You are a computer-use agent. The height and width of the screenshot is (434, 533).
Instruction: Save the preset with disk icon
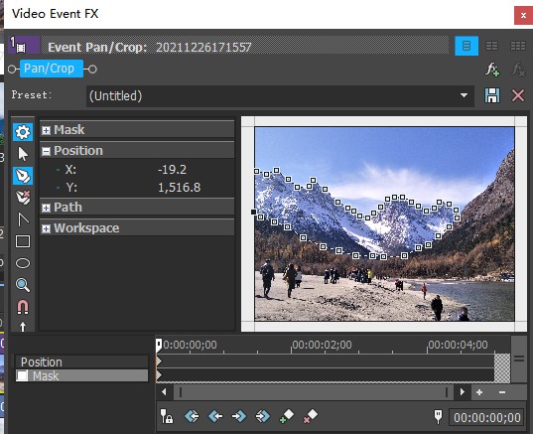(492, 95)
